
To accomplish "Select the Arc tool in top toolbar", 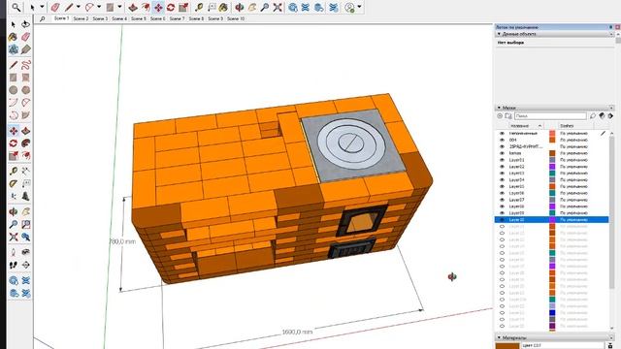I will [x=90, y=7].
